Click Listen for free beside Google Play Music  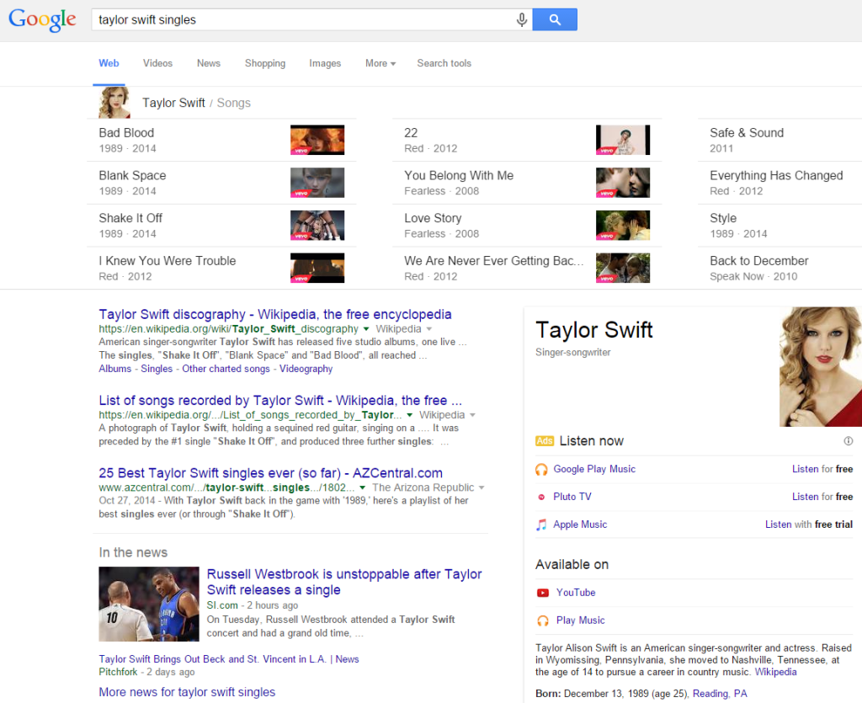822,469
